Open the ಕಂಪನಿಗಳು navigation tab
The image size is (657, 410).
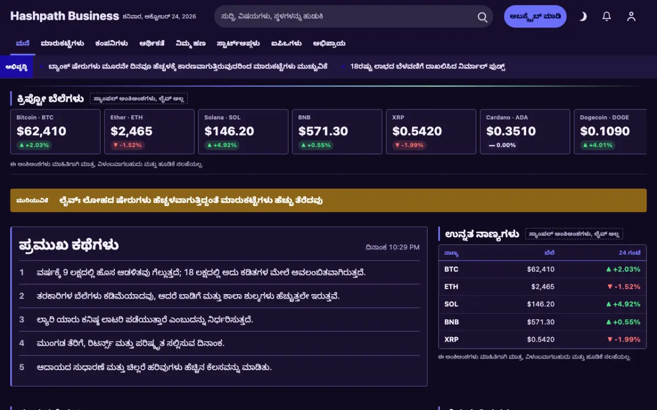(112, 43)
